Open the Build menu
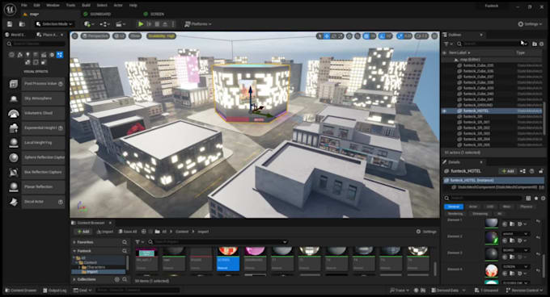The image size is (550, 297). [86, 6]
